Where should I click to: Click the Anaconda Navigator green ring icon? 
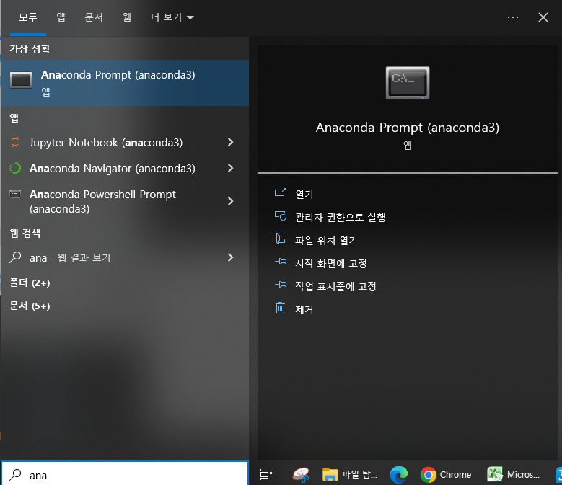(15, 168)
